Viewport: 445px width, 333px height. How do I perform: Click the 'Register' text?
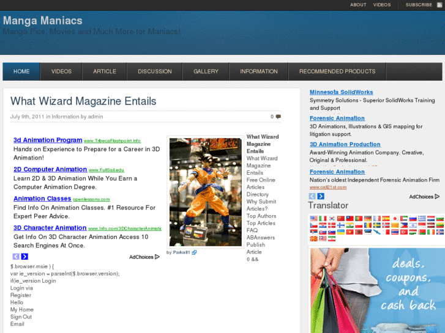tap(21, 295)
